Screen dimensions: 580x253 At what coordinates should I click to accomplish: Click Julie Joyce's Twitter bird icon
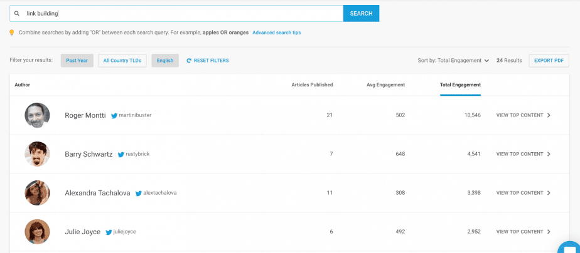[109, 232]
